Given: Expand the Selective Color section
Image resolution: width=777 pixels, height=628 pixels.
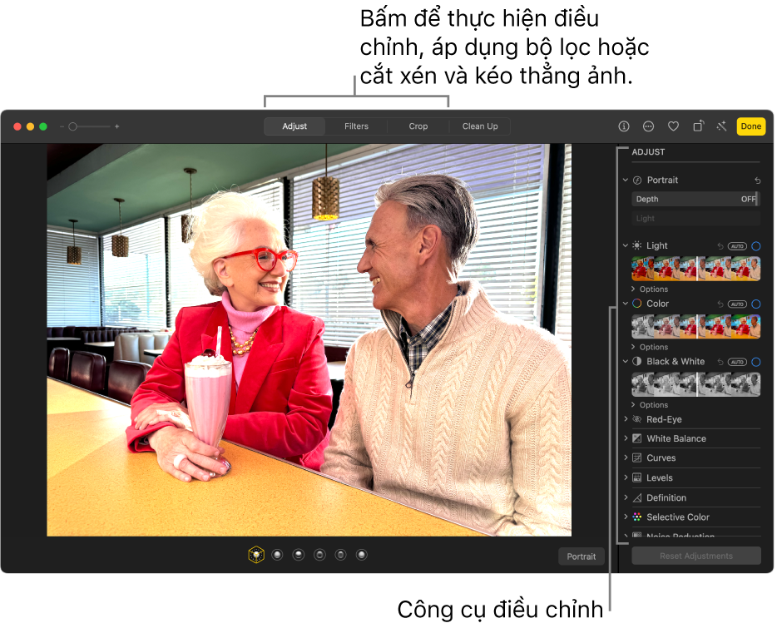Looking at the screenshot, I should (x=626, y=517).
